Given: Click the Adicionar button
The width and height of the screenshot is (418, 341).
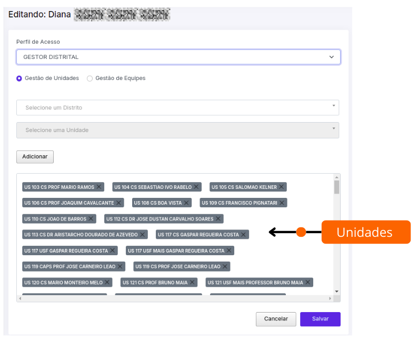Looking at the screenshot, I should tap(35, 157).
